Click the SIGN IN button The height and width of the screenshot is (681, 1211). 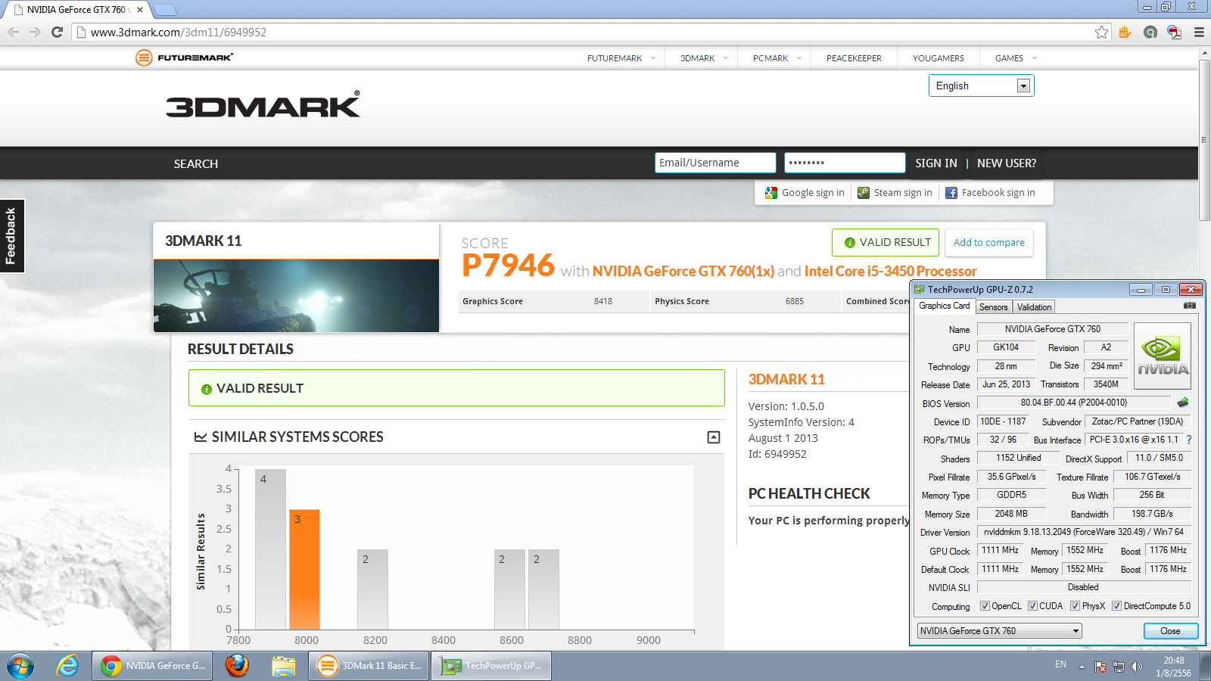(936, 163)
